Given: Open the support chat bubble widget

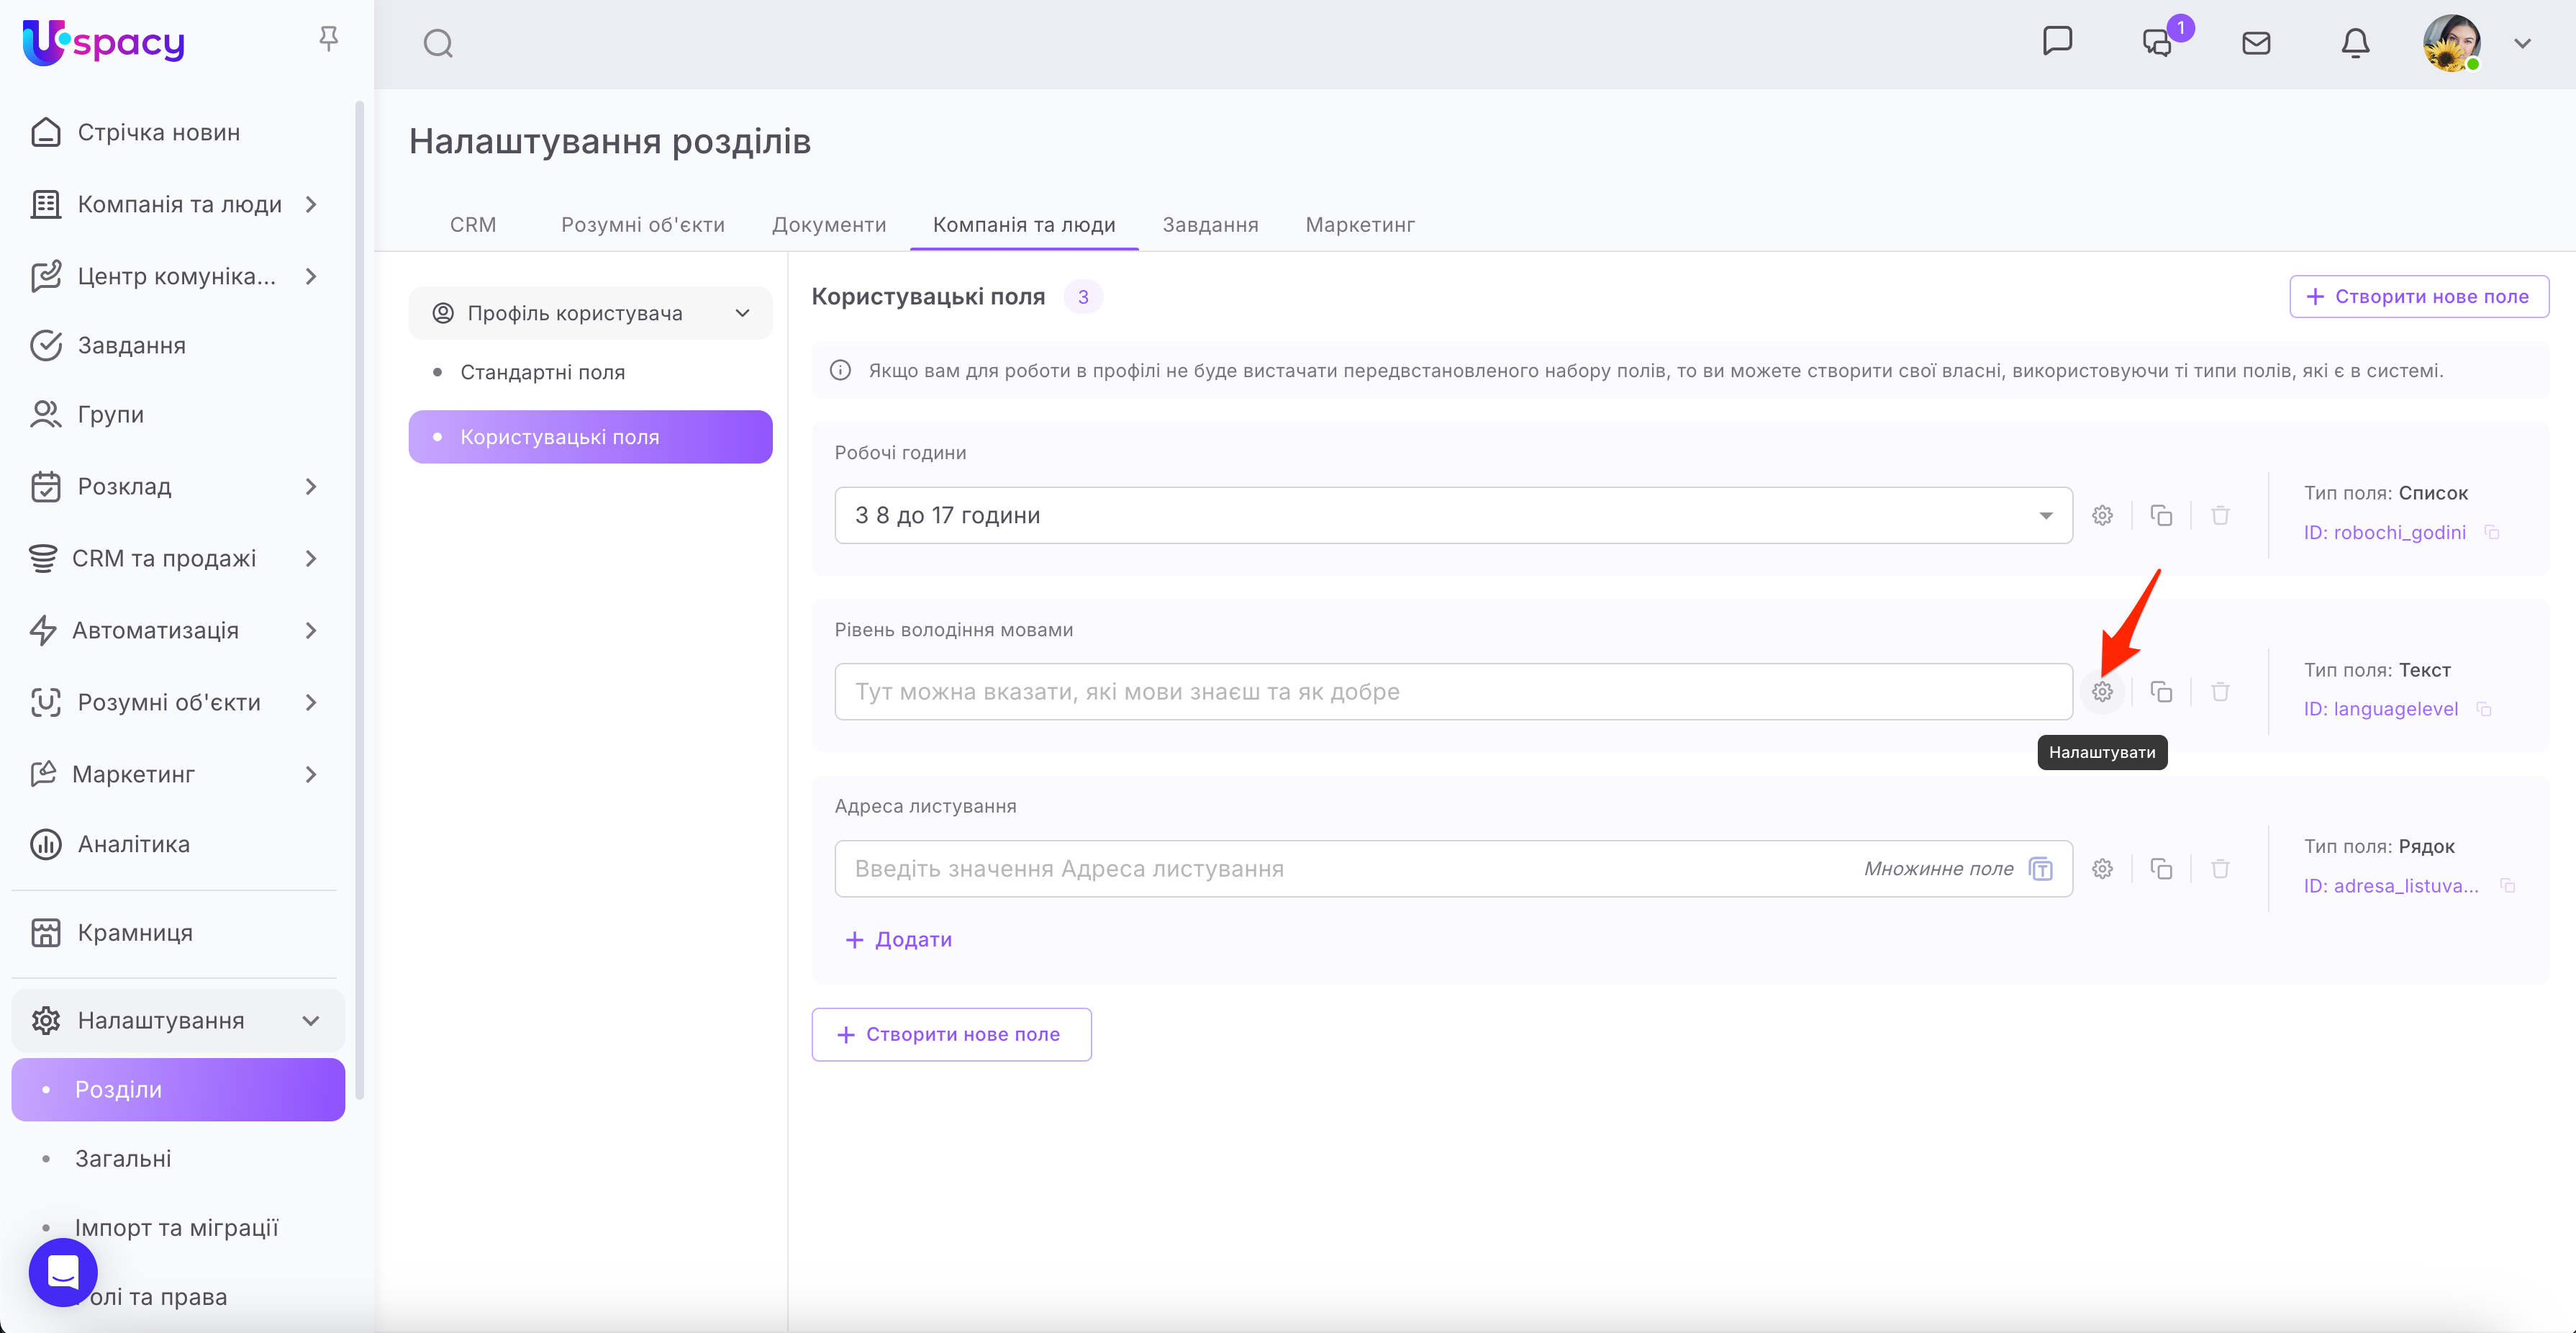Looking at the screenshot, I should pyautogui.click(x=63, y=1271).
